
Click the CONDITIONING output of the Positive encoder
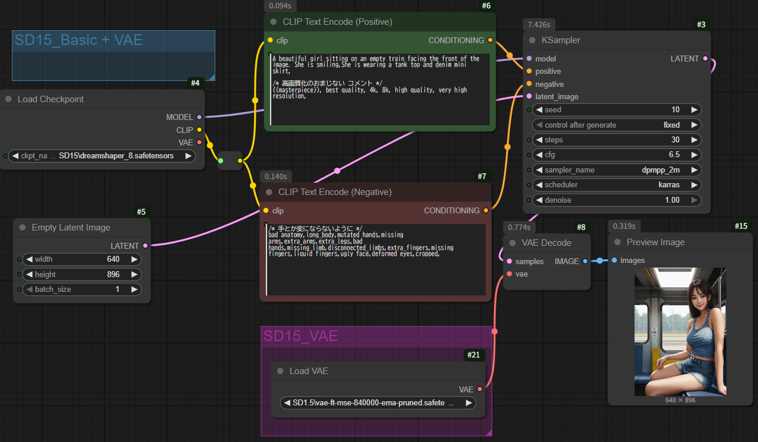click(x=490, y=40)
